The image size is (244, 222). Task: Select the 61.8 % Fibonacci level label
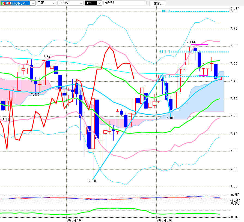(165, 52)
